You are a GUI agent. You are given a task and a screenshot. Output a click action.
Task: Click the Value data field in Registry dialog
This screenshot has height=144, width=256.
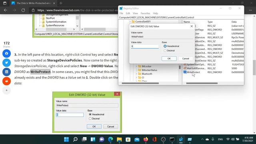[145, 46]
